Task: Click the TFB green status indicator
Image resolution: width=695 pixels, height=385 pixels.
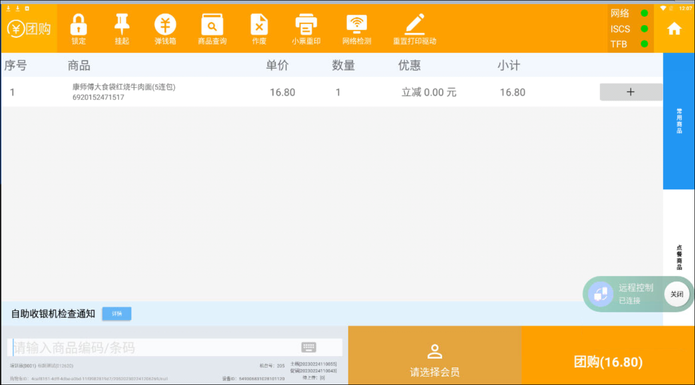Action: pos(644,44)
